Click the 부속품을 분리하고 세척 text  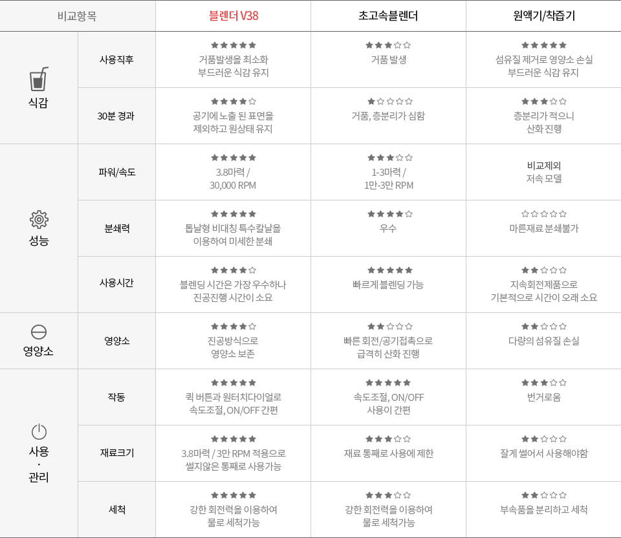pos(544,510)
